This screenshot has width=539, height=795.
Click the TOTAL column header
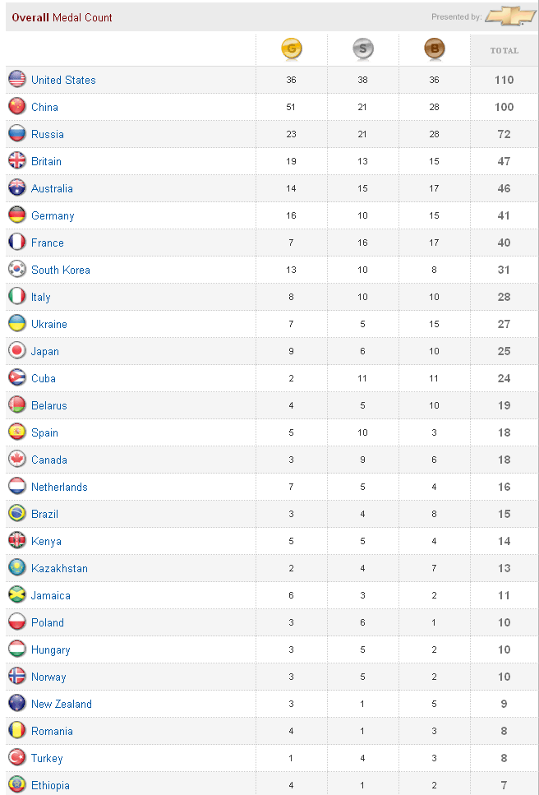(x=504, y=50)
